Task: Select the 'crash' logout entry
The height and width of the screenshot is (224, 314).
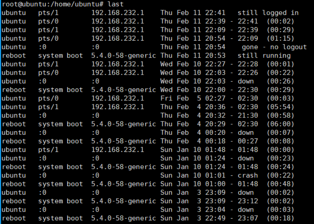Action: pos(248,175)
